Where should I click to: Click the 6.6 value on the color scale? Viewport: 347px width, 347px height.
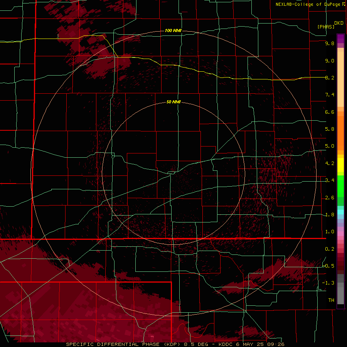[x=330, y=112]
